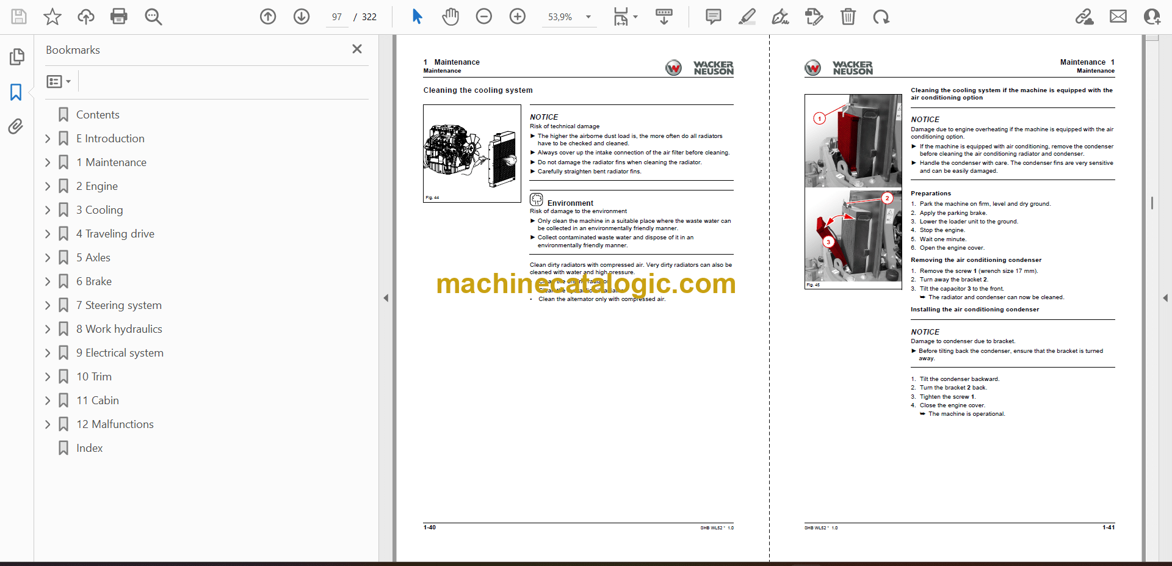This screenshot has height=566, width=1172.
Task: Click the vertical scrollbar thumb at right edge
Action: click(x=1152, y=203)
